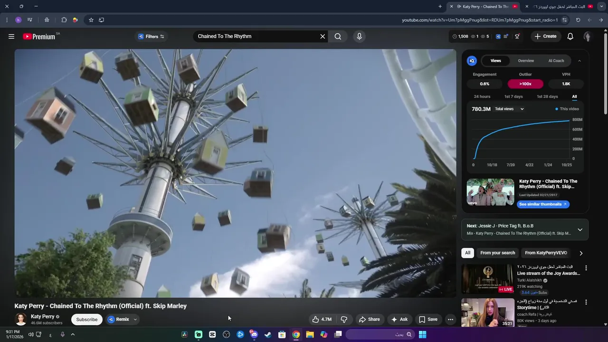Open the Total views dropdown
Image resolution: width=608 pixels, height=342 pixels.
coord(509,109)
